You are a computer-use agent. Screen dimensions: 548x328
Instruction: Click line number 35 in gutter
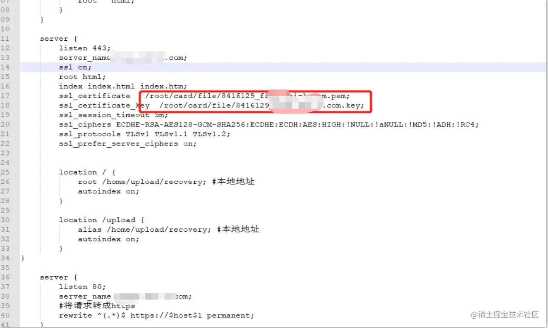pos(5,268)
